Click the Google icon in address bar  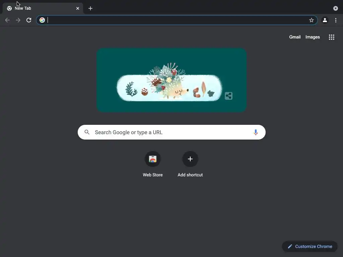click(x=42, y=20)
